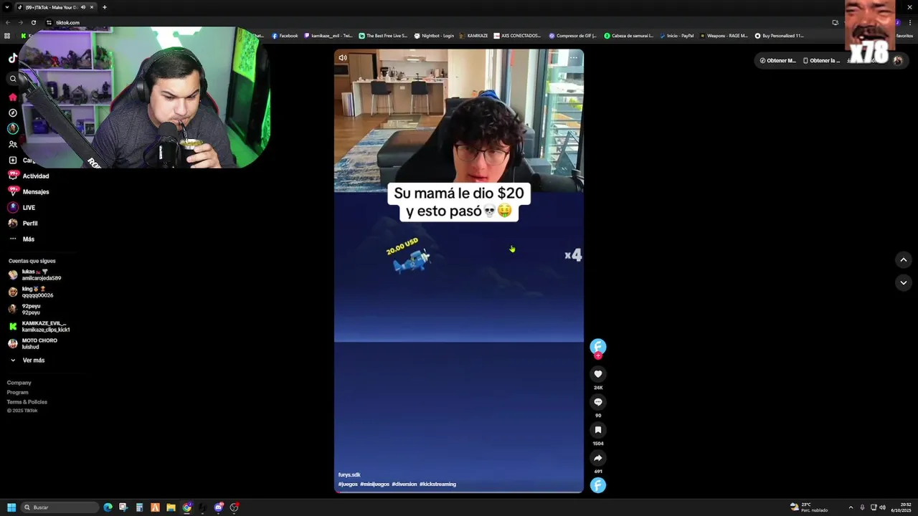Go to the Home (Para ti) icon
The height and width of the screenshot is (516, 918).
pos(13,97)
